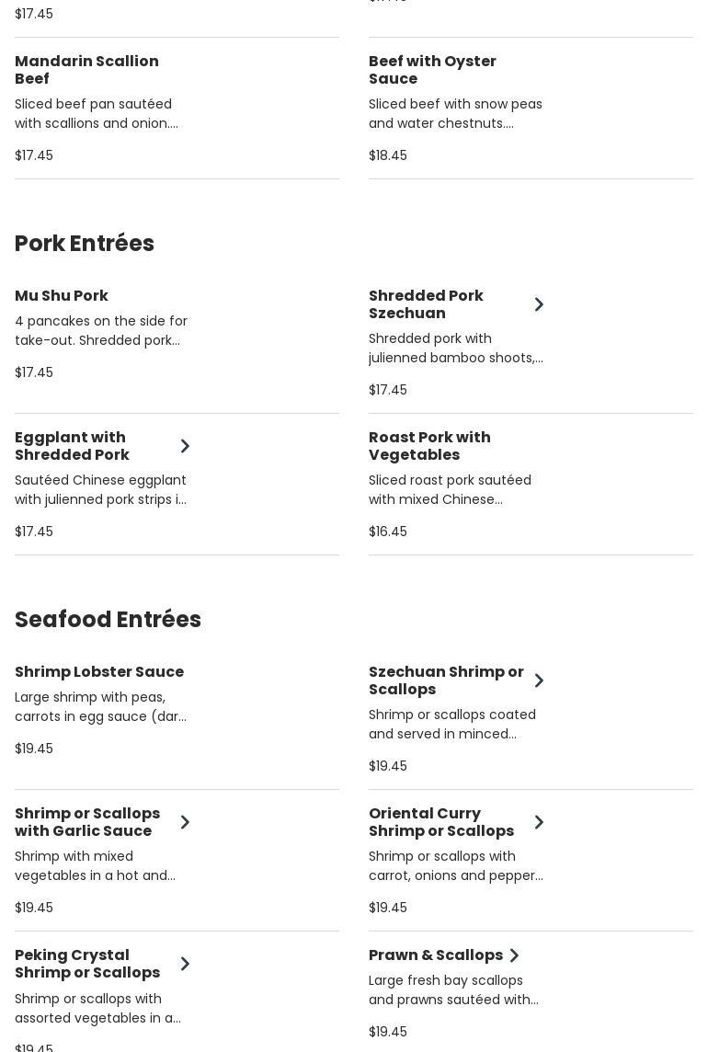This screenshot has width=708, height=1052.
Task: Click chevron beside Shrimp or Scallops with Garlic Sauce
Action: (x=185, y=822)
